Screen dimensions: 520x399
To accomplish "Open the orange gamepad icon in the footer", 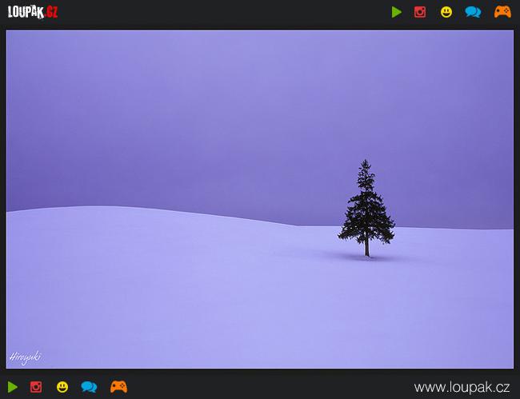I will tap(118, 387).
